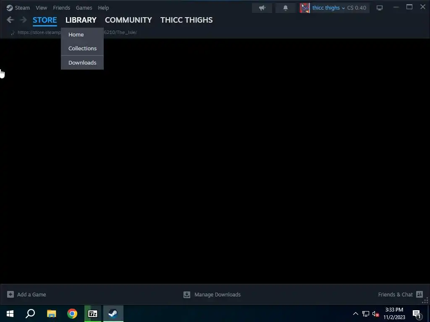Go back with the left arrow

10,20
